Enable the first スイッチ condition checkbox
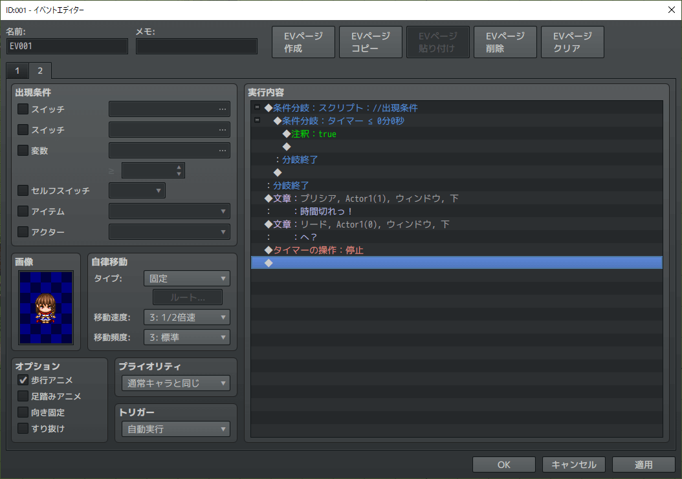 pos(23,109)
